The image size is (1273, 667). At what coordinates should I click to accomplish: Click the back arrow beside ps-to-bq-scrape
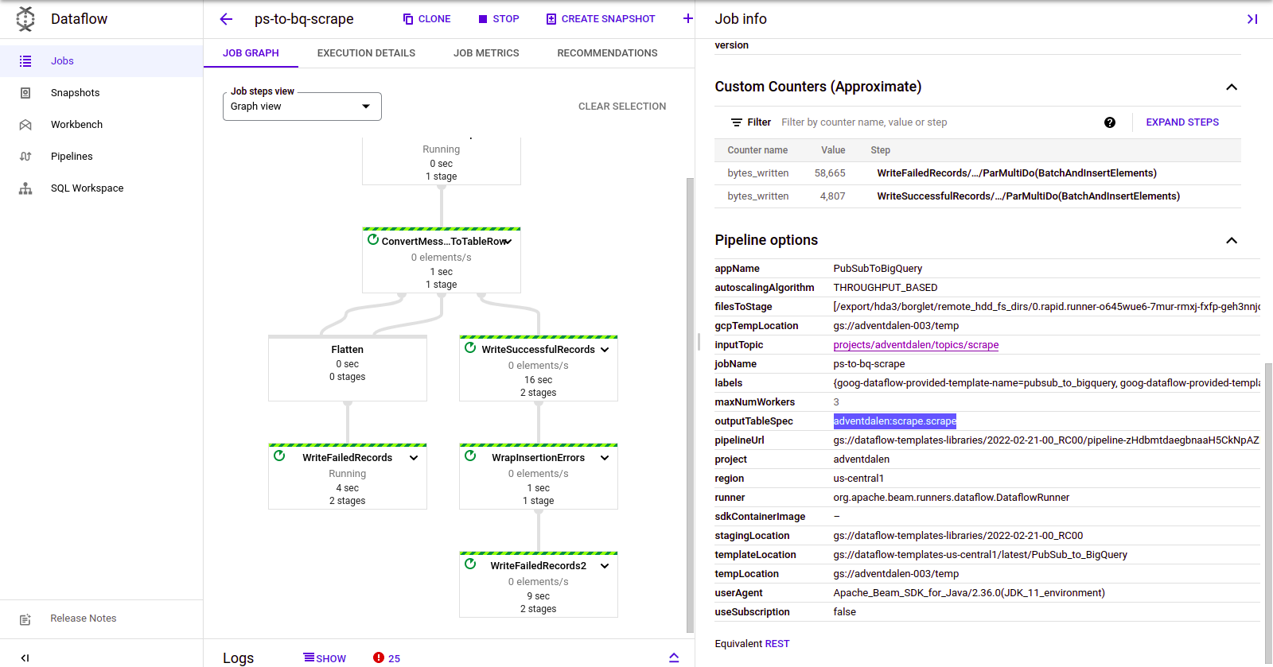tap(226, 19)
